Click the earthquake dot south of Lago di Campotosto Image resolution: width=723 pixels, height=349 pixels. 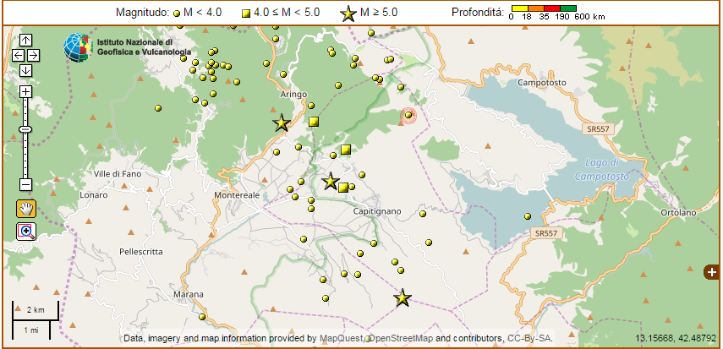point(527,216)
